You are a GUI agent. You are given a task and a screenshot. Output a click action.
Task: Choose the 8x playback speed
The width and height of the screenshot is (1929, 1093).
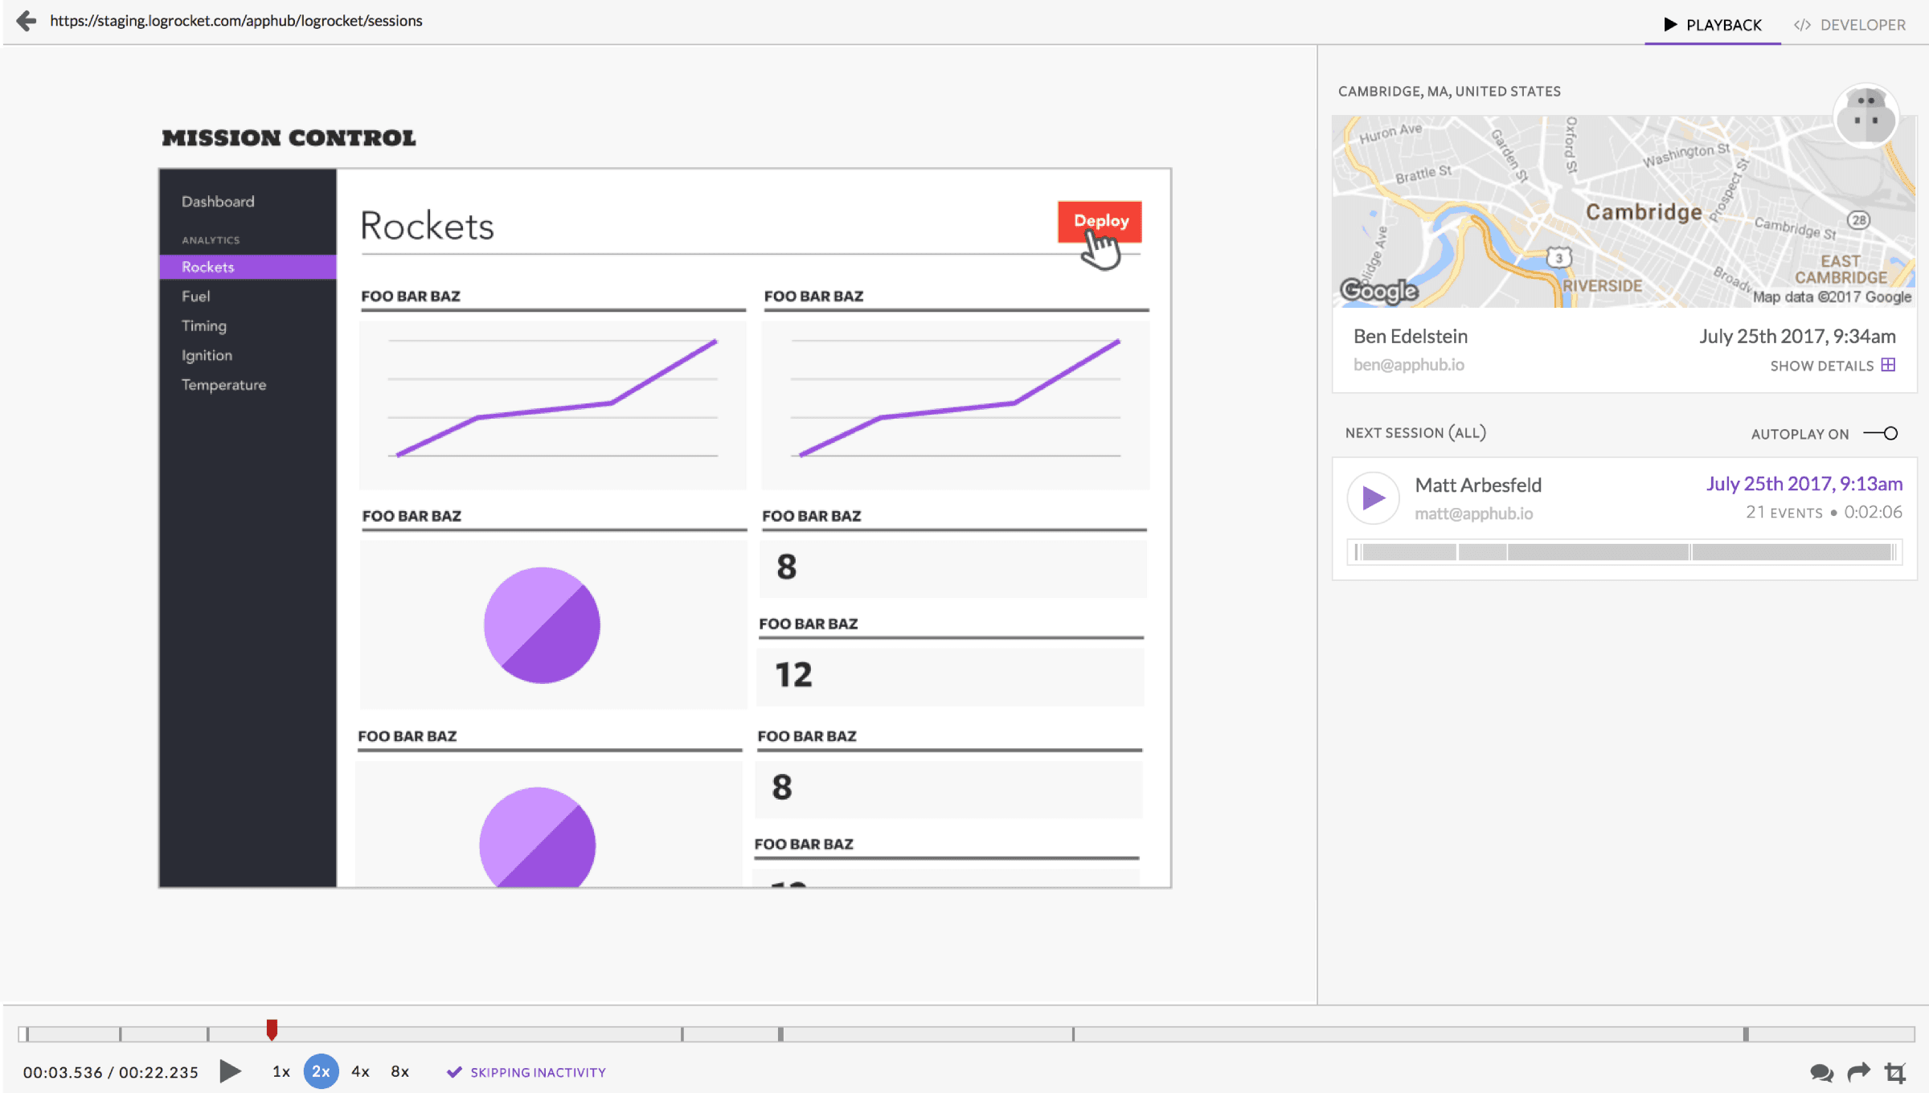(400, 1071)
